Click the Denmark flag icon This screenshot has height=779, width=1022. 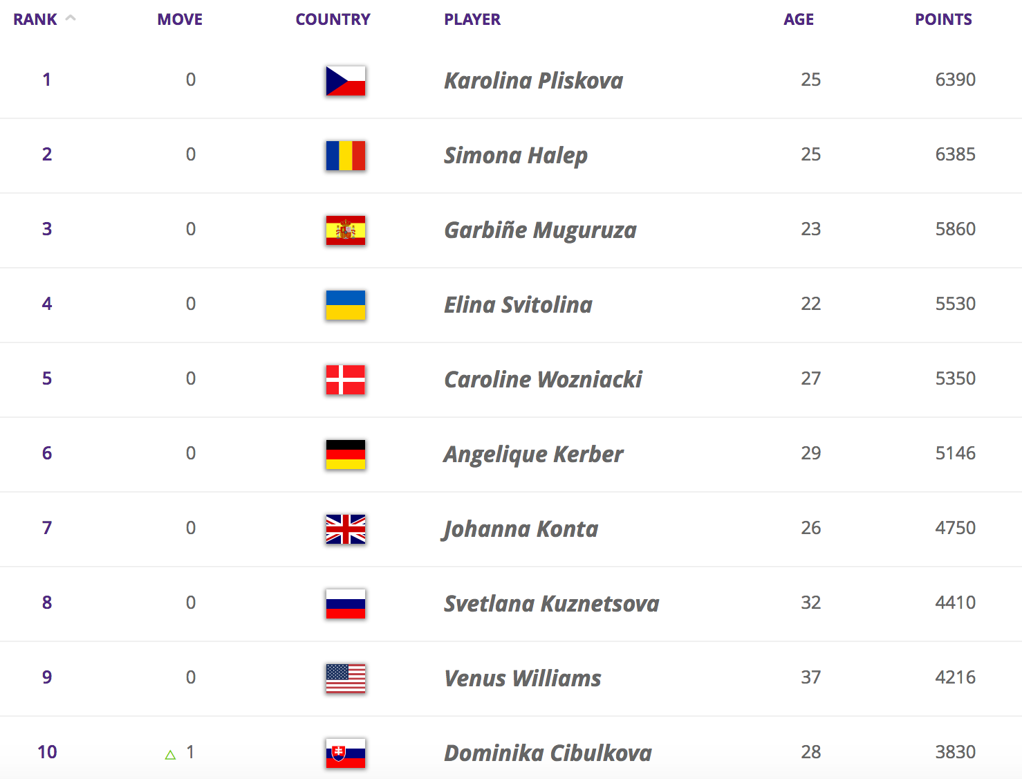[x=346, y=380]
